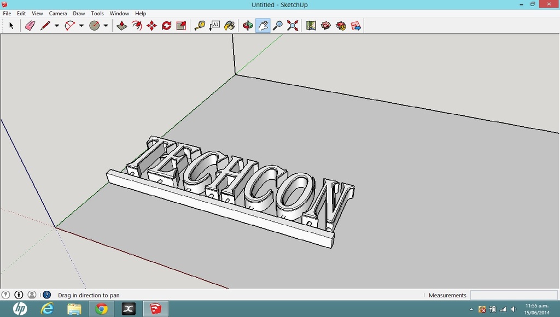Click Zoom Extents tool
Image resolution: width=560 pixels, height=317 pixels.
(x=293, y=26)
